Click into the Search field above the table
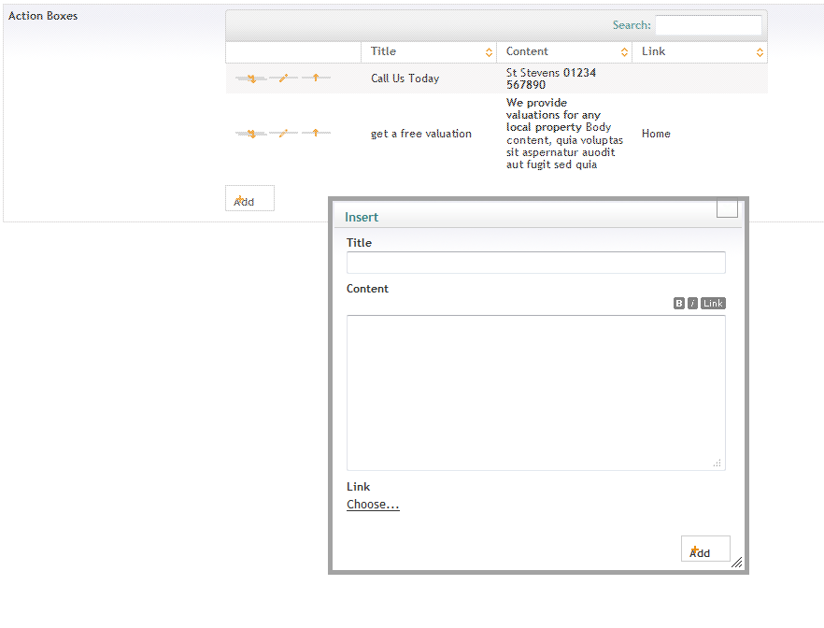Image resolution: width=824 pixels, height=628 pixels. (x=708, y=24)
